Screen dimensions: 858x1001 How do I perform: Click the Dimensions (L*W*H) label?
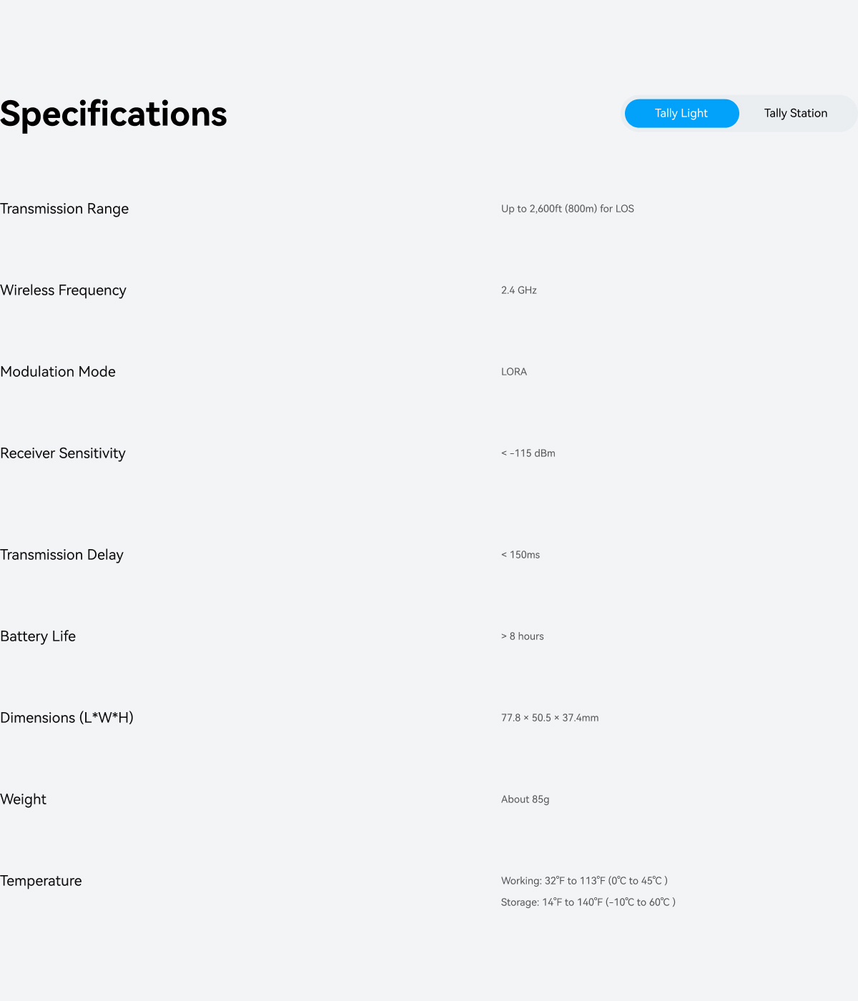[x=67, y=718]
